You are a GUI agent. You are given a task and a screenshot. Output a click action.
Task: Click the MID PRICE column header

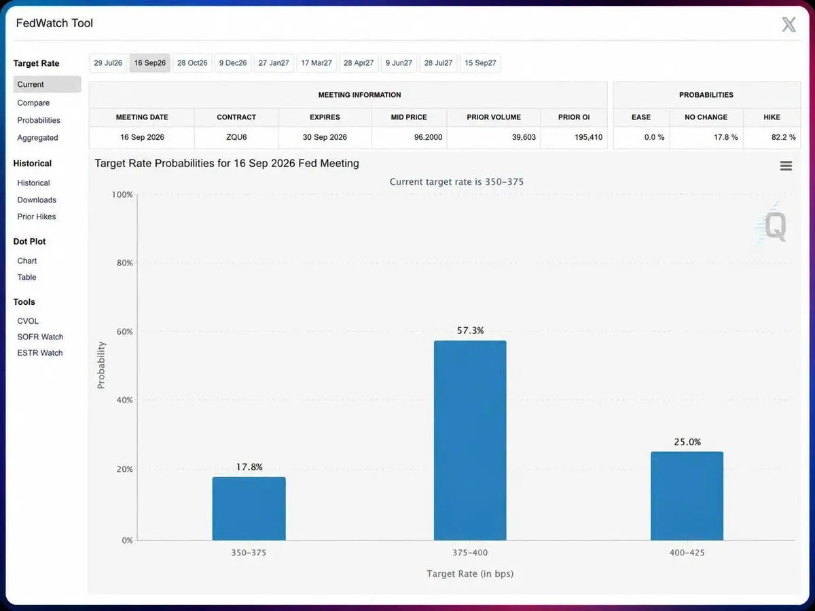409,117
